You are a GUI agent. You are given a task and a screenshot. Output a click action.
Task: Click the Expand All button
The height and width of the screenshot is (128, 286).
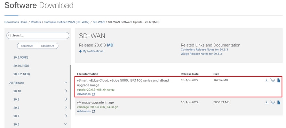[x=27, y=46]
